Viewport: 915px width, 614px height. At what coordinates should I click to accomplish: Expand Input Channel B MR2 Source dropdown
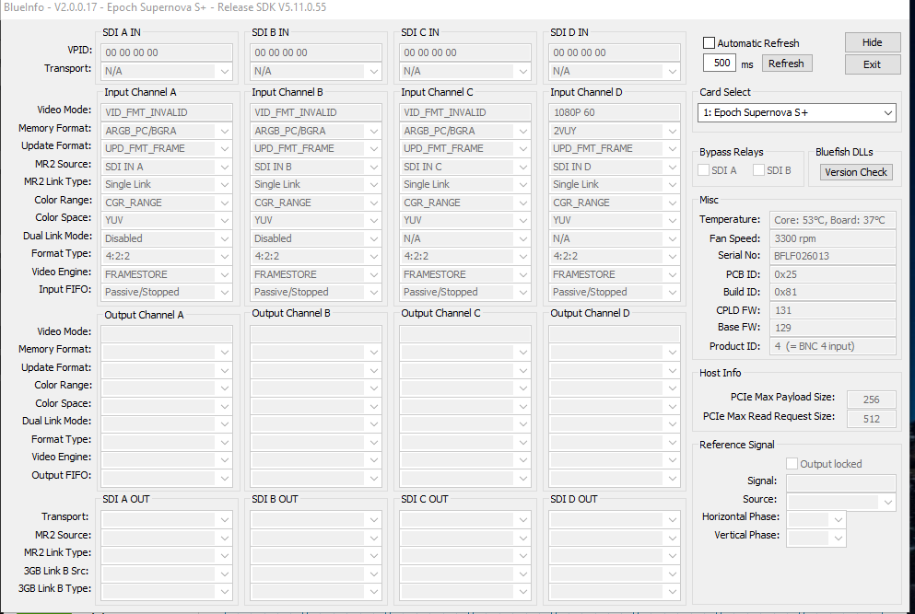pos(373,167)
